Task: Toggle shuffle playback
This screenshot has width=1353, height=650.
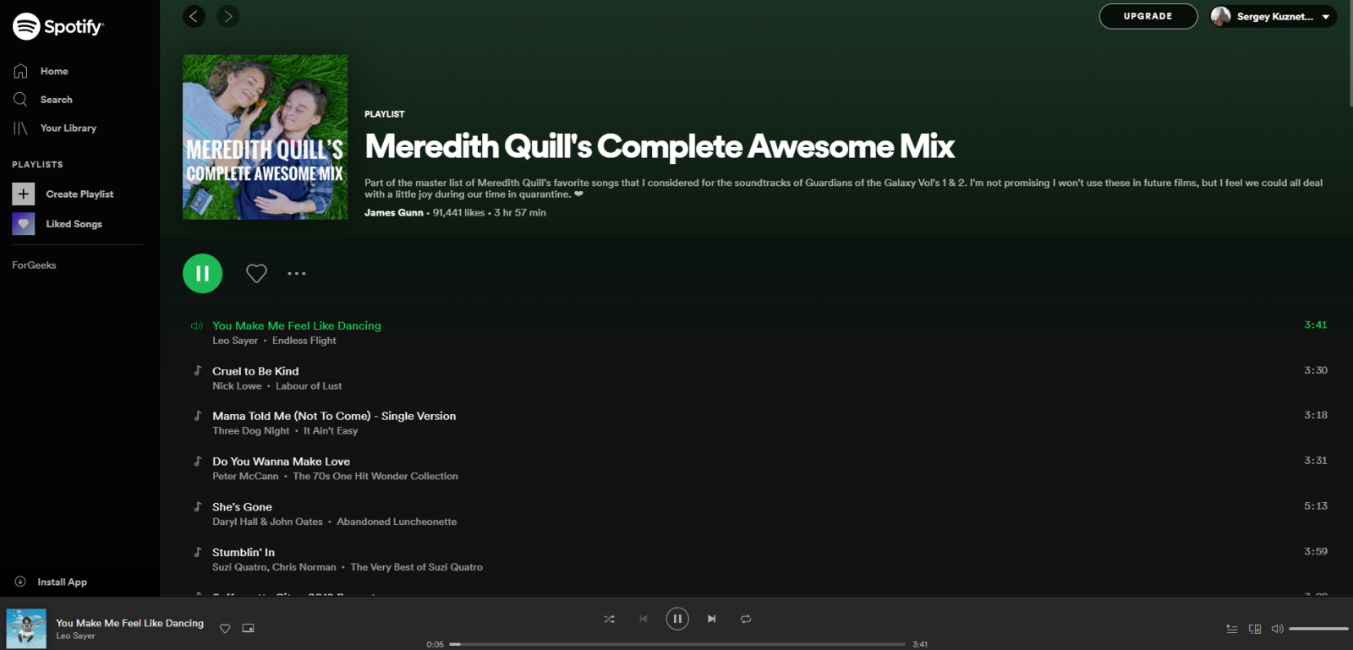Action: tap(609, 619)
